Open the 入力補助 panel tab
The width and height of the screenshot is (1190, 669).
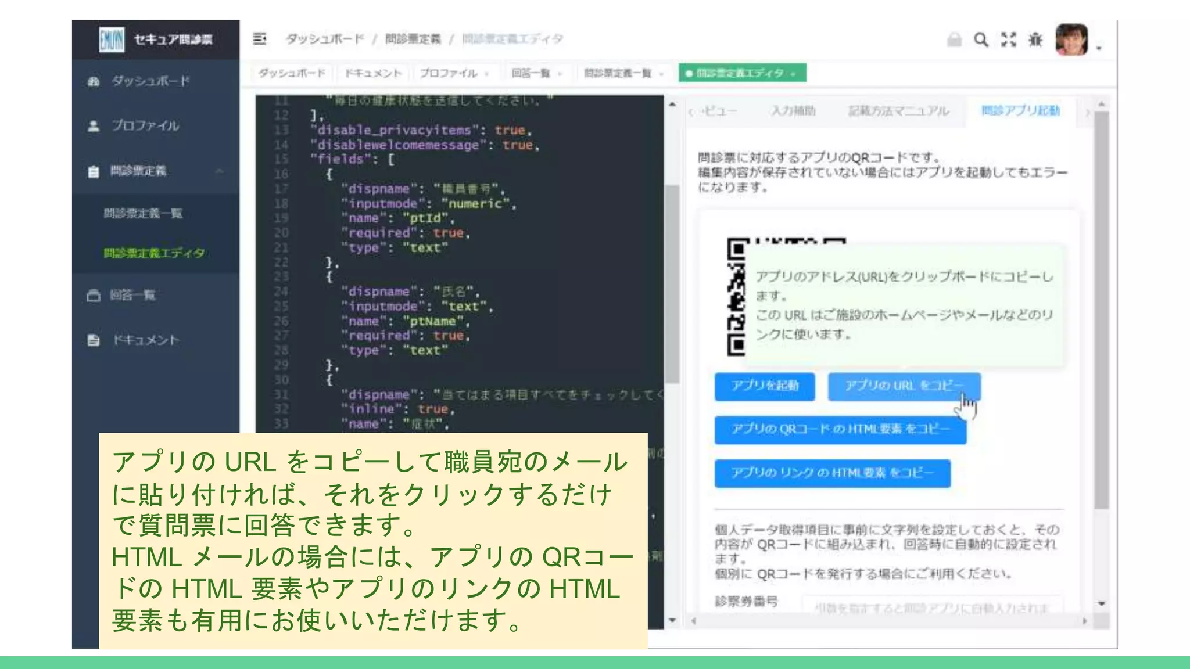pos(794,111)
